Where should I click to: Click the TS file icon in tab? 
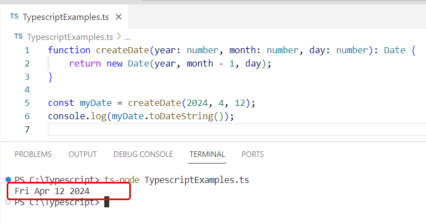click(x=14, y=17)
